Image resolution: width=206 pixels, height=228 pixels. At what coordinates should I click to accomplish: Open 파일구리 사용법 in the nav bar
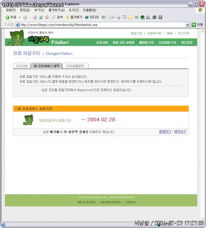tap(124, 43)
